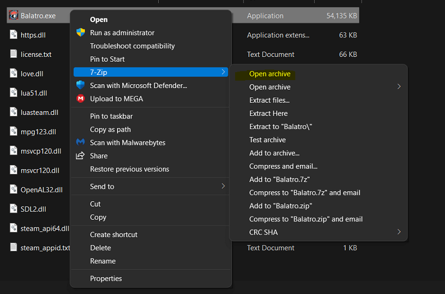445x294 pixels.
Task: Choose Copy as path
Action: (x=110, y=129)
